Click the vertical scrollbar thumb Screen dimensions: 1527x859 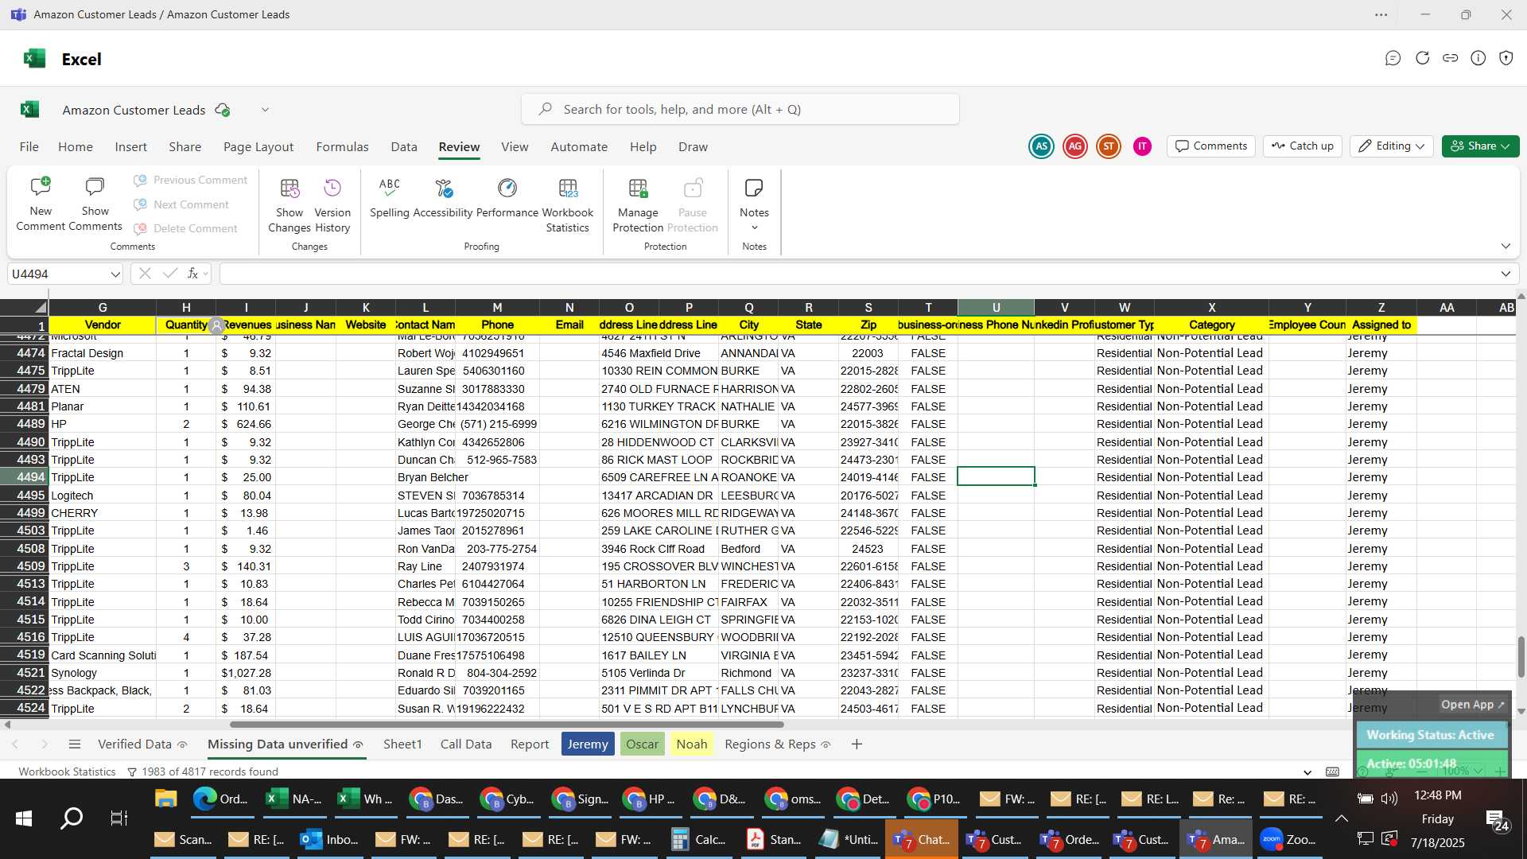click(x=1521, y=657)
